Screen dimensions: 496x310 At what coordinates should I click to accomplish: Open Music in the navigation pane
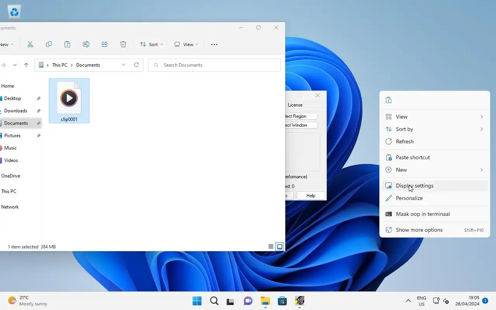(x=10, y=148)
